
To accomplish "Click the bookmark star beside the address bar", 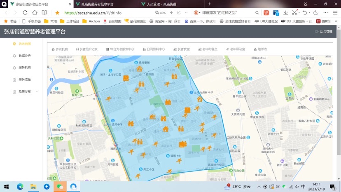I will click(57, 13).
